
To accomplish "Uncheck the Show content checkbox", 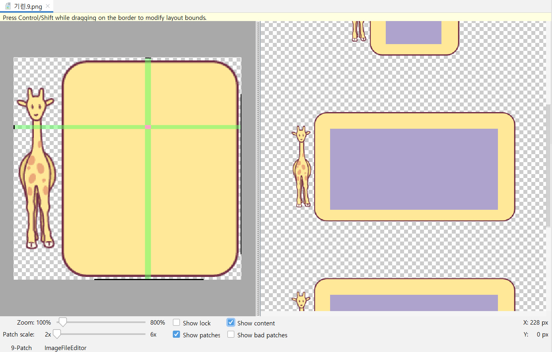I will pyautogui.click(x=231, y=323).
